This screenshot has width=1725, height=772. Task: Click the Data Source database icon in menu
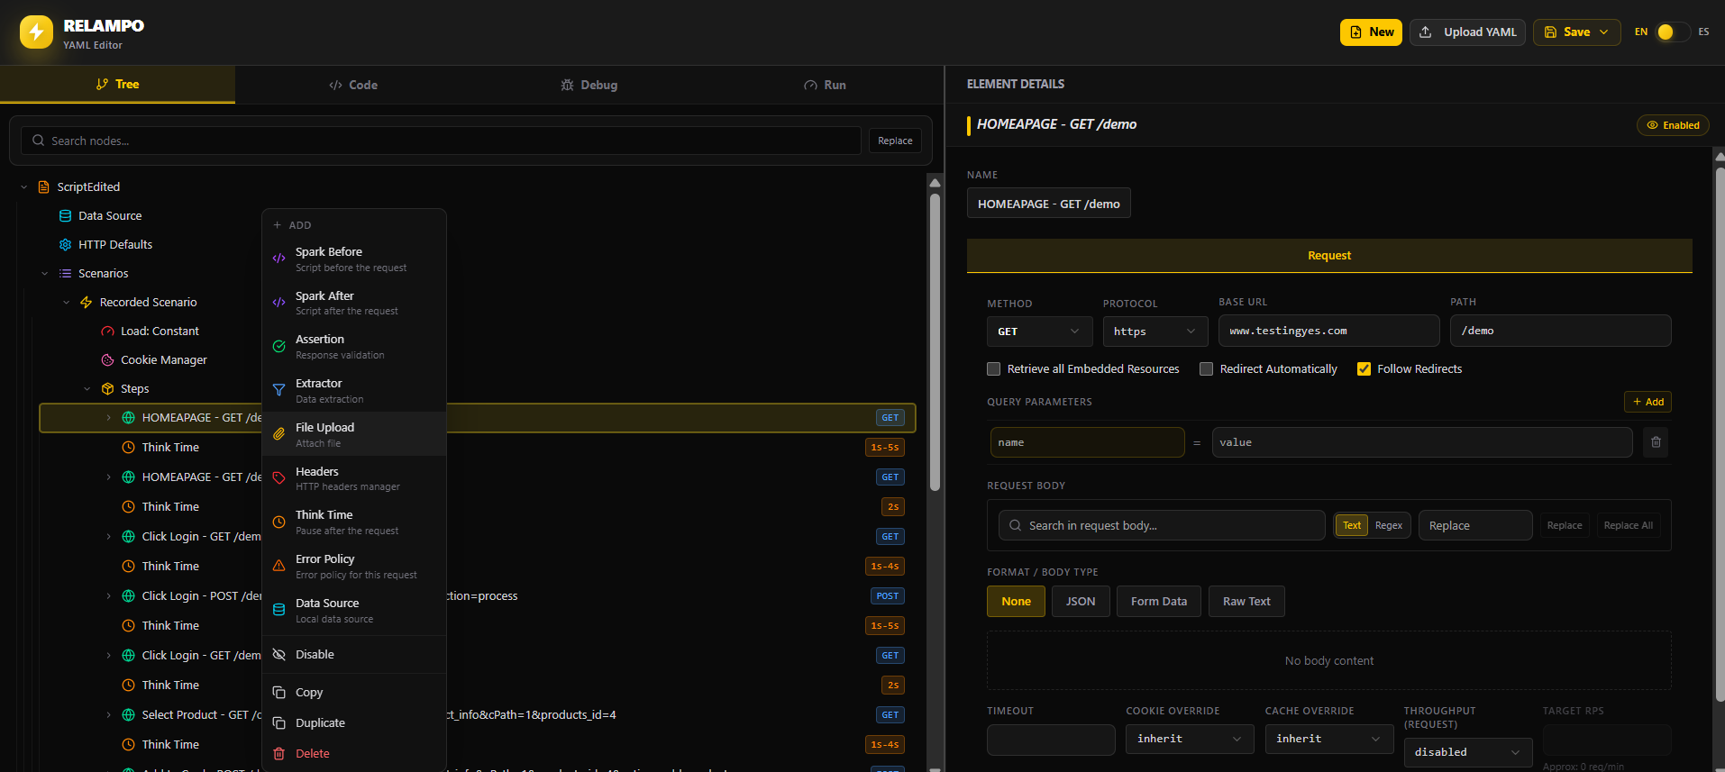click(279, 610)
